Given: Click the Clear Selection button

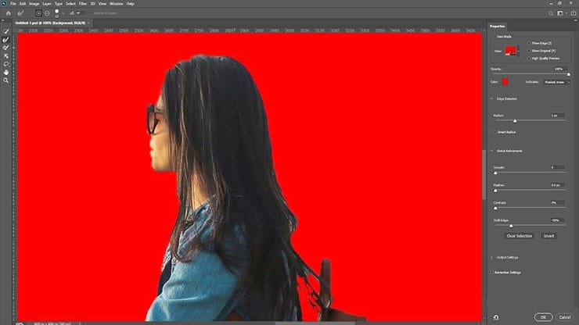Looking at the screenshot, I should point(519,235).
